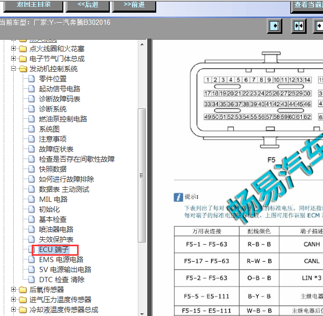Open the 5V 电源输出电路 page
The height and width of the screenshot is (316, 323).
(65, 269)
